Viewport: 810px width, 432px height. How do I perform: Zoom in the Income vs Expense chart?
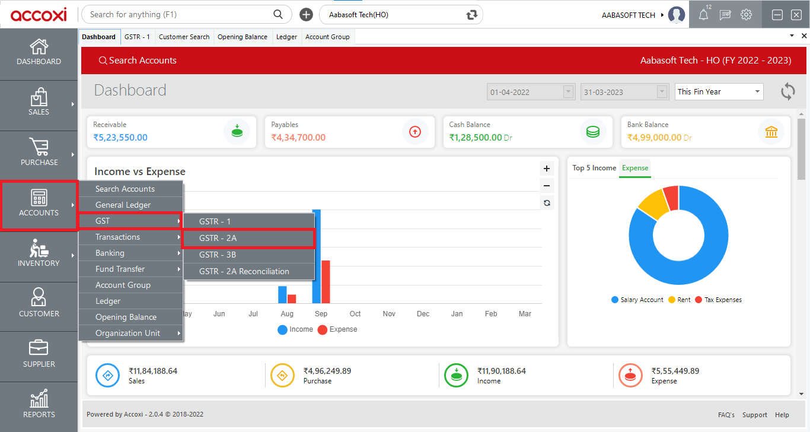(x=547, y=169)
